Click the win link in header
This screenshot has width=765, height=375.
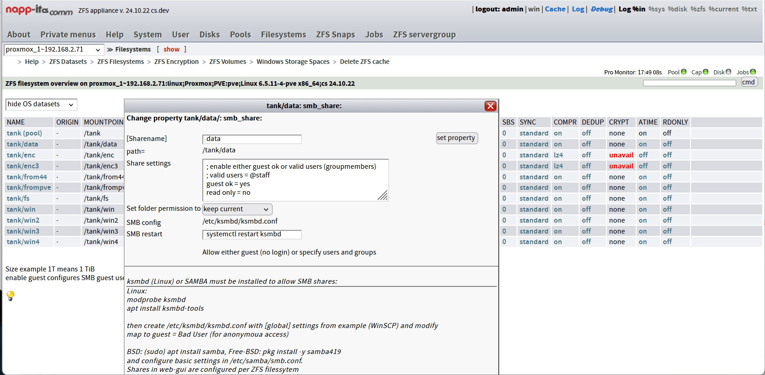[x=534, y=9]
